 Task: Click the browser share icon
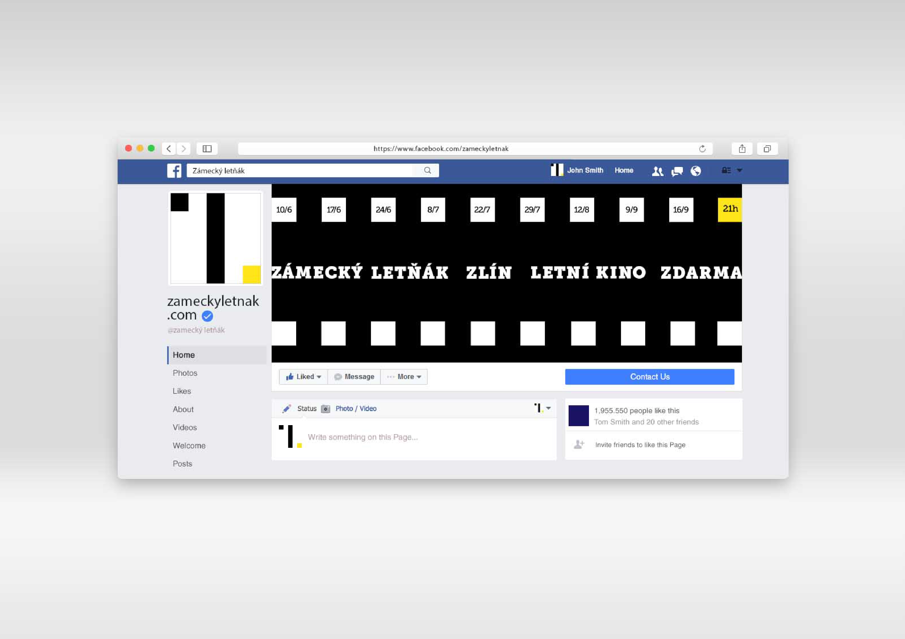pos(742,149)
